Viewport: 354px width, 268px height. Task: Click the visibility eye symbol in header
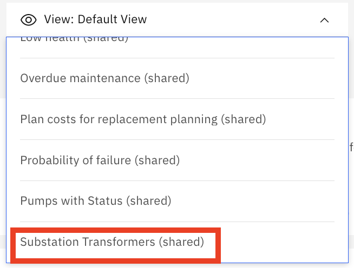coord(29,20)
